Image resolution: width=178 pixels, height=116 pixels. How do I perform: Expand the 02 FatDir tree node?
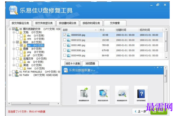10,75
